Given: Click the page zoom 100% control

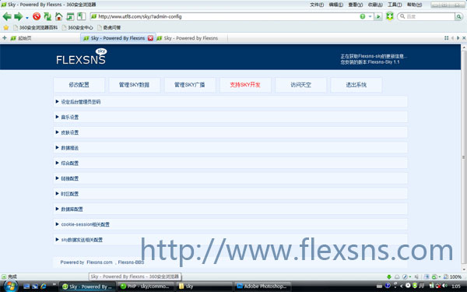Looking at the screenshot, I should (x=452, y=276).
